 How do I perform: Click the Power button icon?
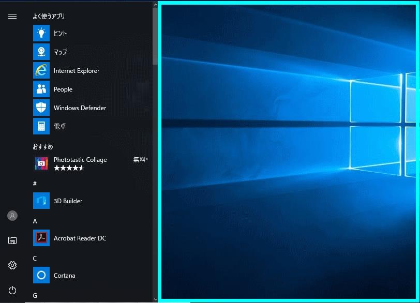(x=12, y=290)
